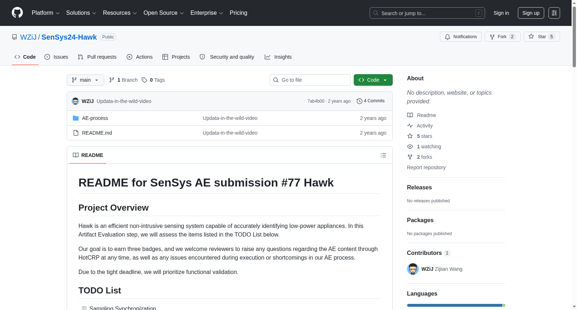Screen dimensions: 577x310
Task: Click the repository icon before WZiJ
Action: [x=14, y=37]
